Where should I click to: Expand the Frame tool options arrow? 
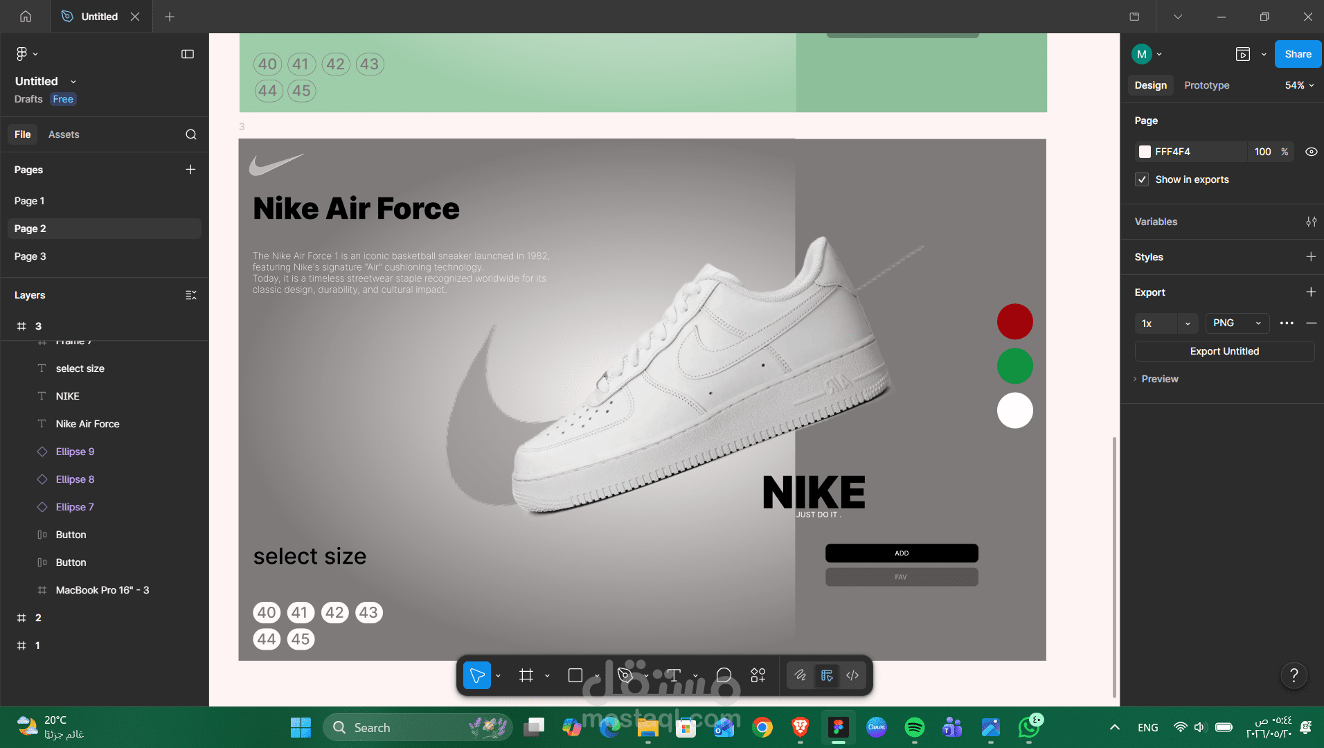tap(547, 675)
